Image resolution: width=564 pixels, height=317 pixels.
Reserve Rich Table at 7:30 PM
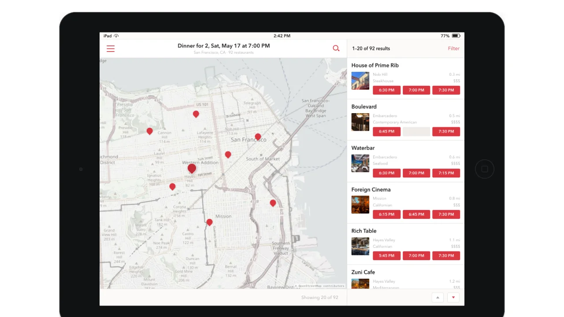point(446,256)
